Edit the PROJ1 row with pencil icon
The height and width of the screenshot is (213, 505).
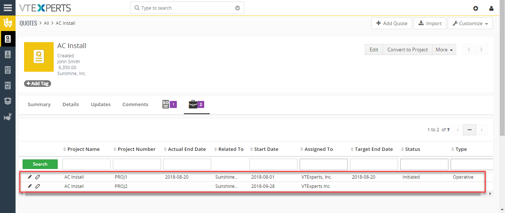(30, 177)
